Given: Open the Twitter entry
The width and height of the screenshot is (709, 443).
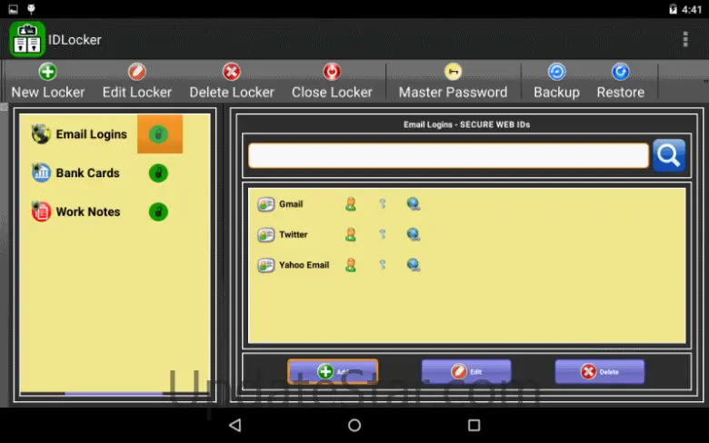Looking at the screenshot, I should tap(293, 234).
